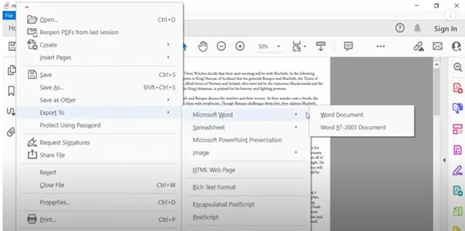The width and height of the screenshot is (465, 231).
Task: Open the Help question mark icon
Action: [400, 28]
